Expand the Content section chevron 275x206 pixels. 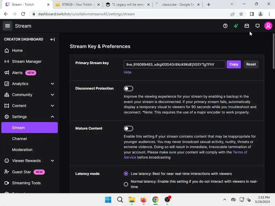(x=52, y=106)
